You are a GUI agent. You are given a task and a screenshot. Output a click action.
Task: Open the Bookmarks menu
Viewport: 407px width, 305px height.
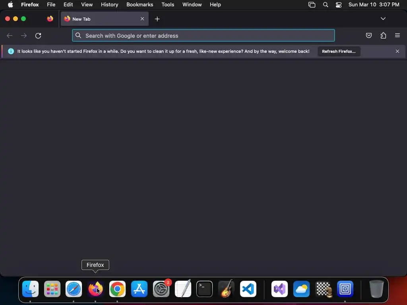140,4
